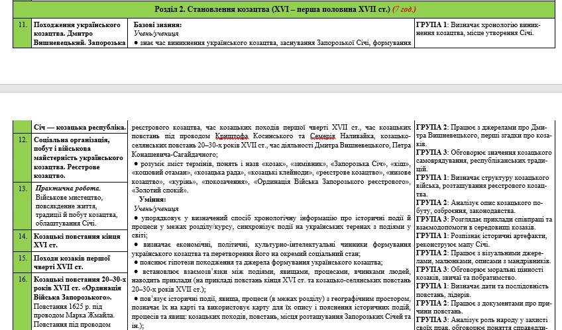Click the underlined word 'Семерія'

click(x=323, y=136)
